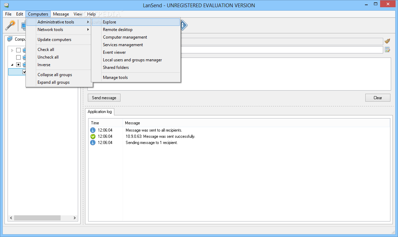Choose Update computers from menu
Screen dimensions: 398x237
point(59,40)
